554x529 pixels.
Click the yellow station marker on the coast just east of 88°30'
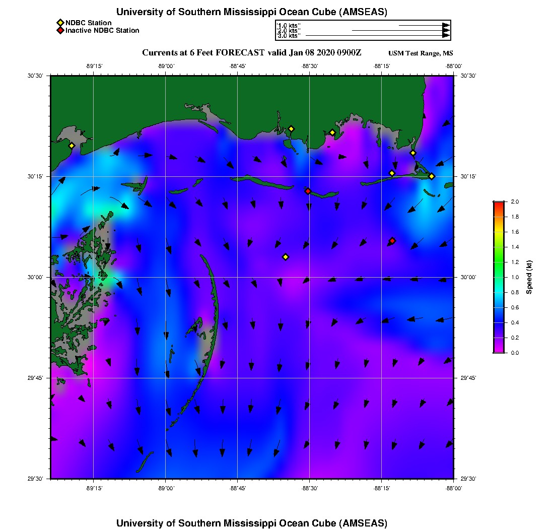coord(332,133)
